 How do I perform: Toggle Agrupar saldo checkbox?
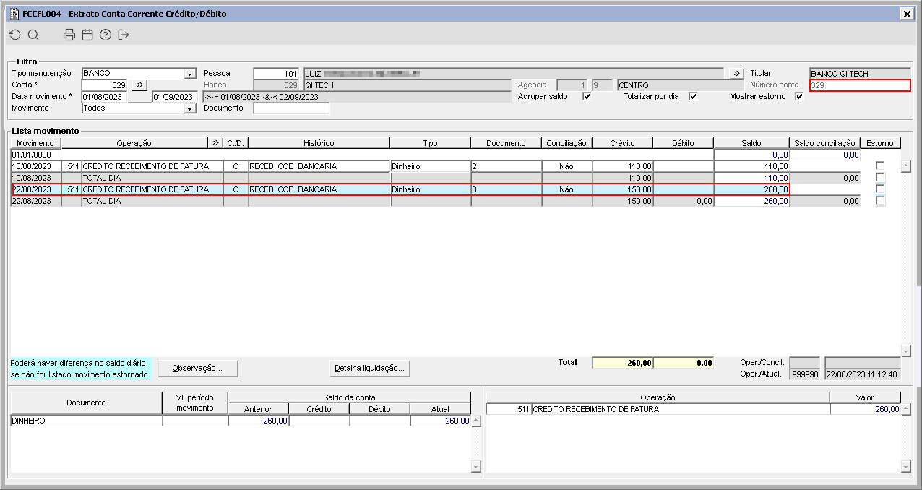[x=587, y=97]
